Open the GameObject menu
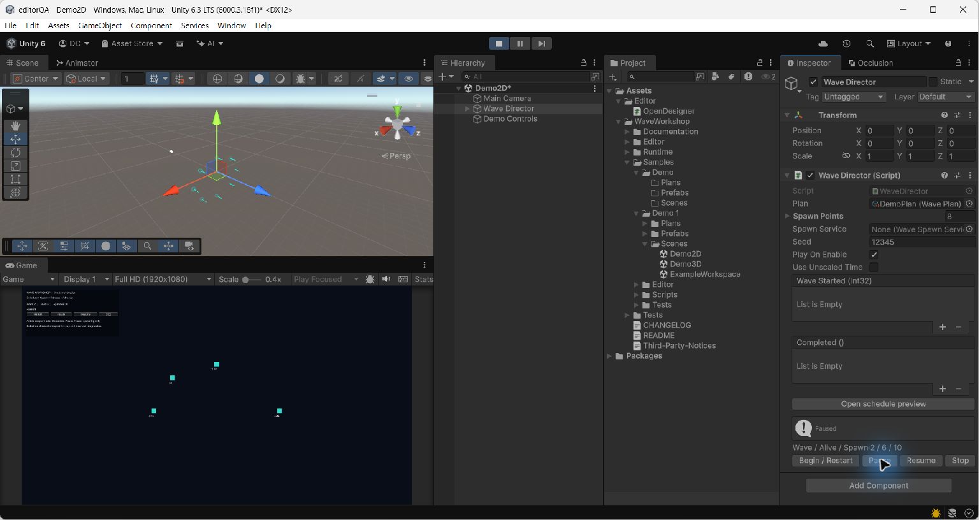This screenshot has height=520, width=979. point(100,25)
